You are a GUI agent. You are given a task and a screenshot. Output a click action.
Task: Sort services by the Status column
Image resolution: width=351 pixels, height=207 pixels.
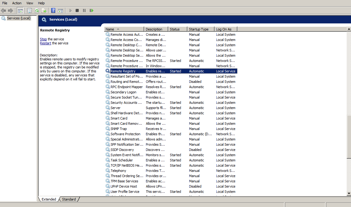178,29
